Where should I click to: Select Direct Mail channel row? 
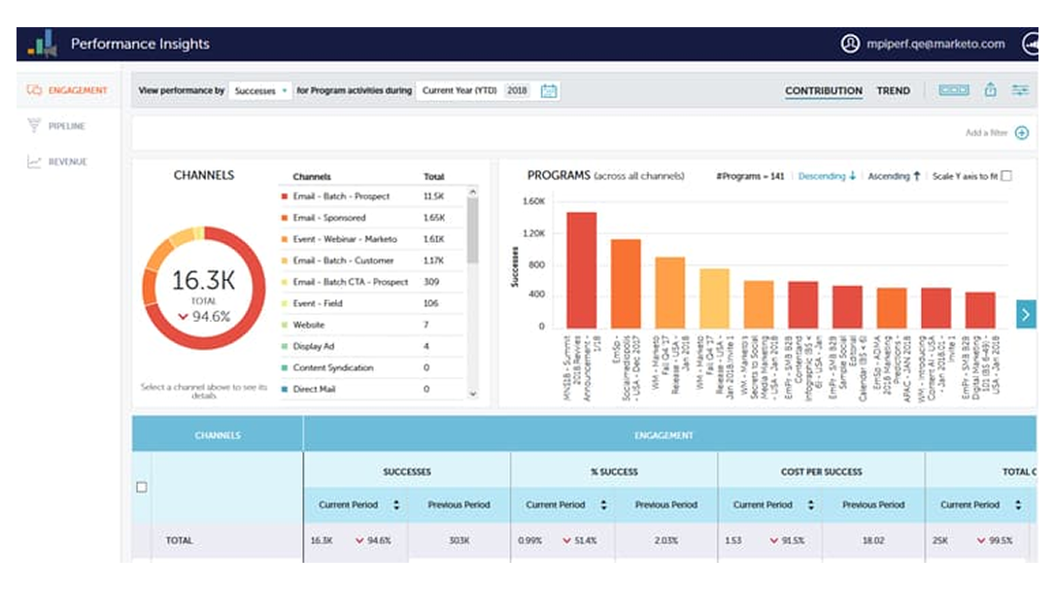coord(371,389)
